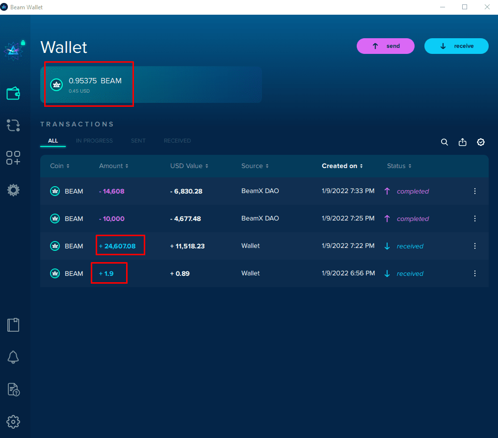Open the settings gear at sidebar bottom
Image resolution: width=498 pixels, height=438 pixels.
point(13,421)
